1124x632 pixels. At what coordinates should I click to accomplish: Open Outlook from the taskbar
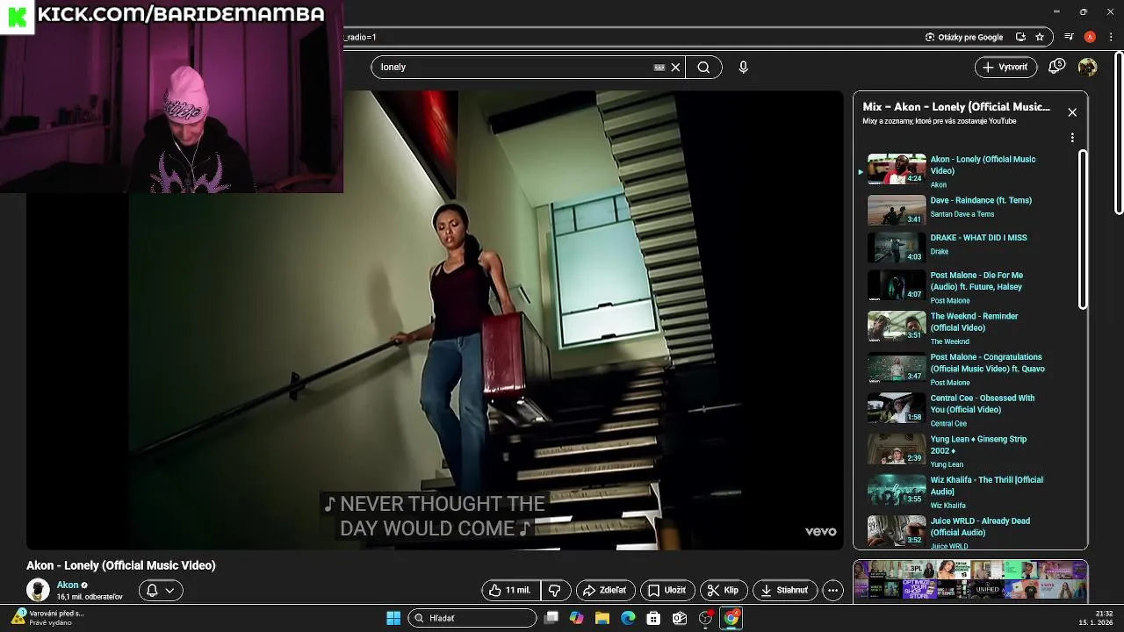pyautogui.click(x=680, y=618)
